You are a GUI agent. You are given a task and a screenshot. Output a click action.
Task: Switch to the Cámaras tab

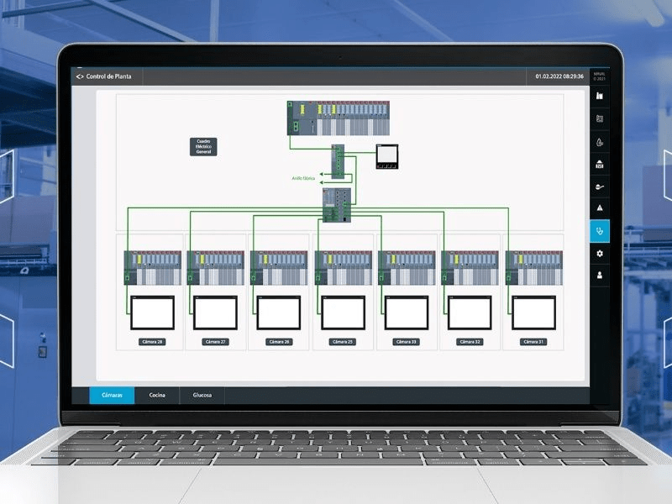pos(112,395)
